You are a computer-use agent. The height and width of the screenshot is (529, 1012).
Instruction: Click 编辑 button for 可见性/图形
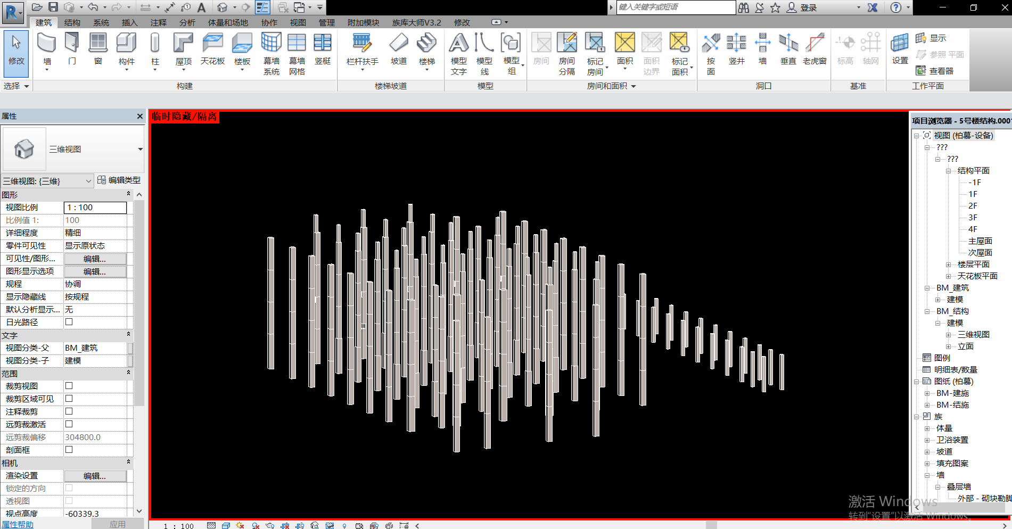pyautogui.click(x=95, y=259)
